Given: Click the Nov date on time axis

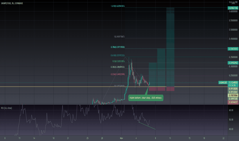Looking at the screenshot, I should click(122, 138).
